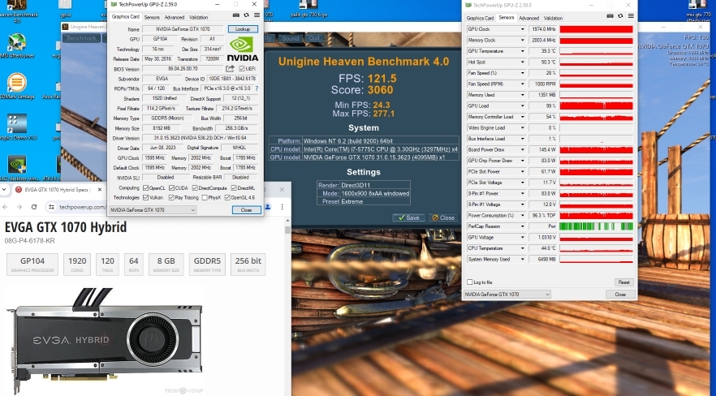Image resolution: width=716 pixels, height=396 pixels.
Task: Open GPU selector dropdown in left GPU-Z
Action: (153, 210)
